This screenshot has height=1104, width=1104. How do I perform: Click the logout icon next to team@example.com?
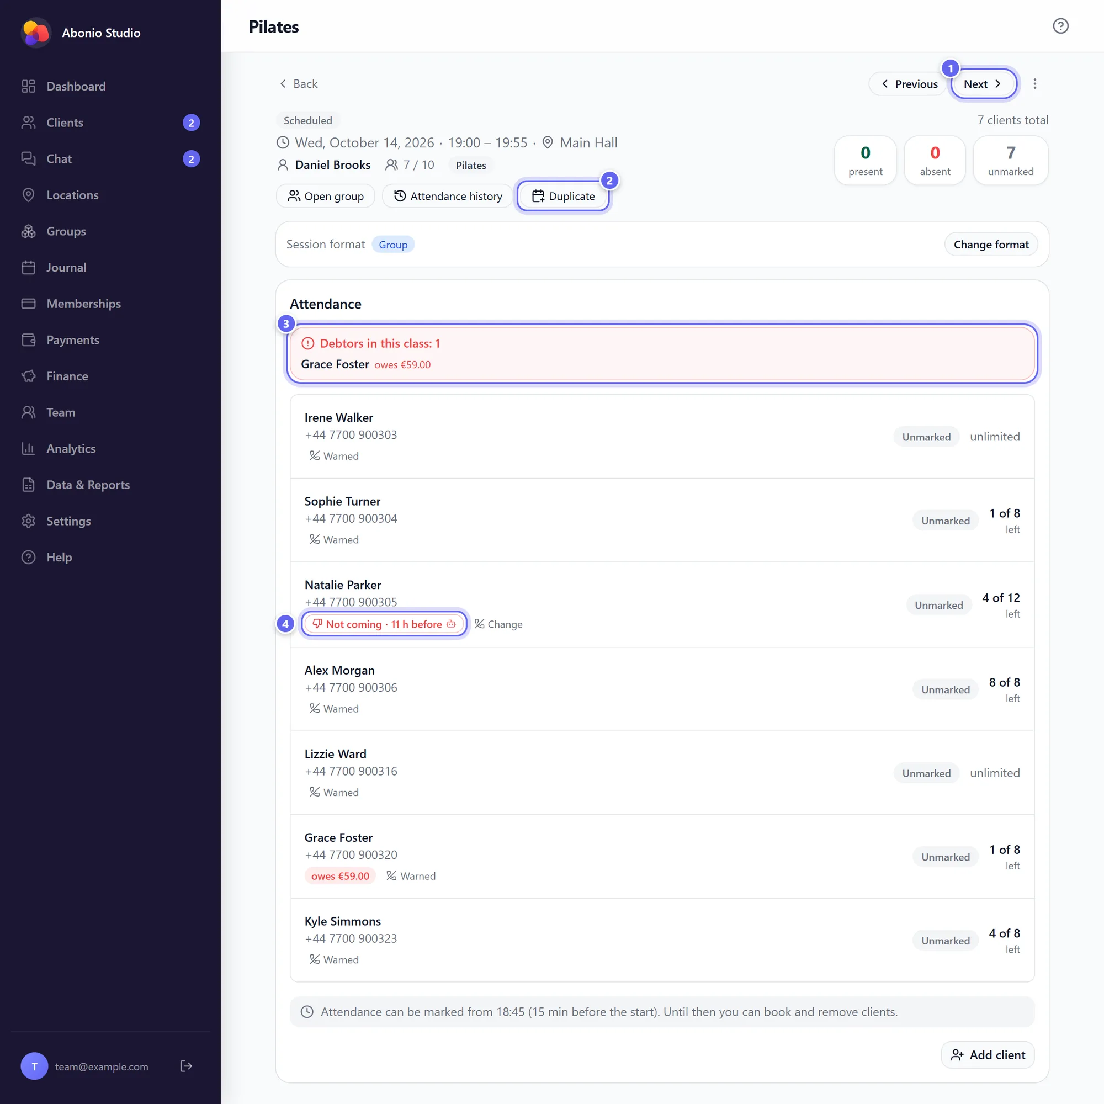point(185,1066)
